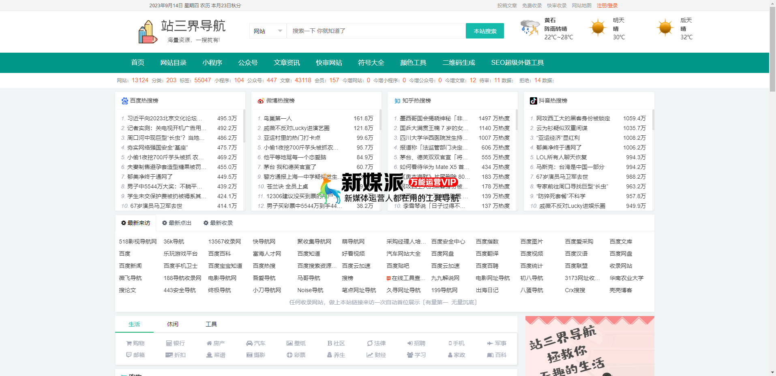Click the phone icon for 手机

[450, 343]
